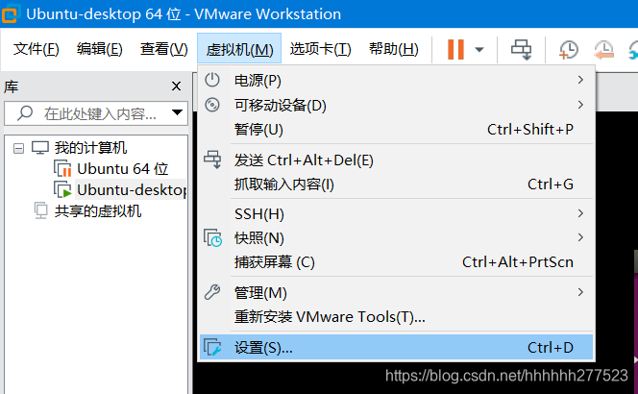
Task: Click the Ctrl+Shift+P shortcut text
Action: (x=530, y=130)
